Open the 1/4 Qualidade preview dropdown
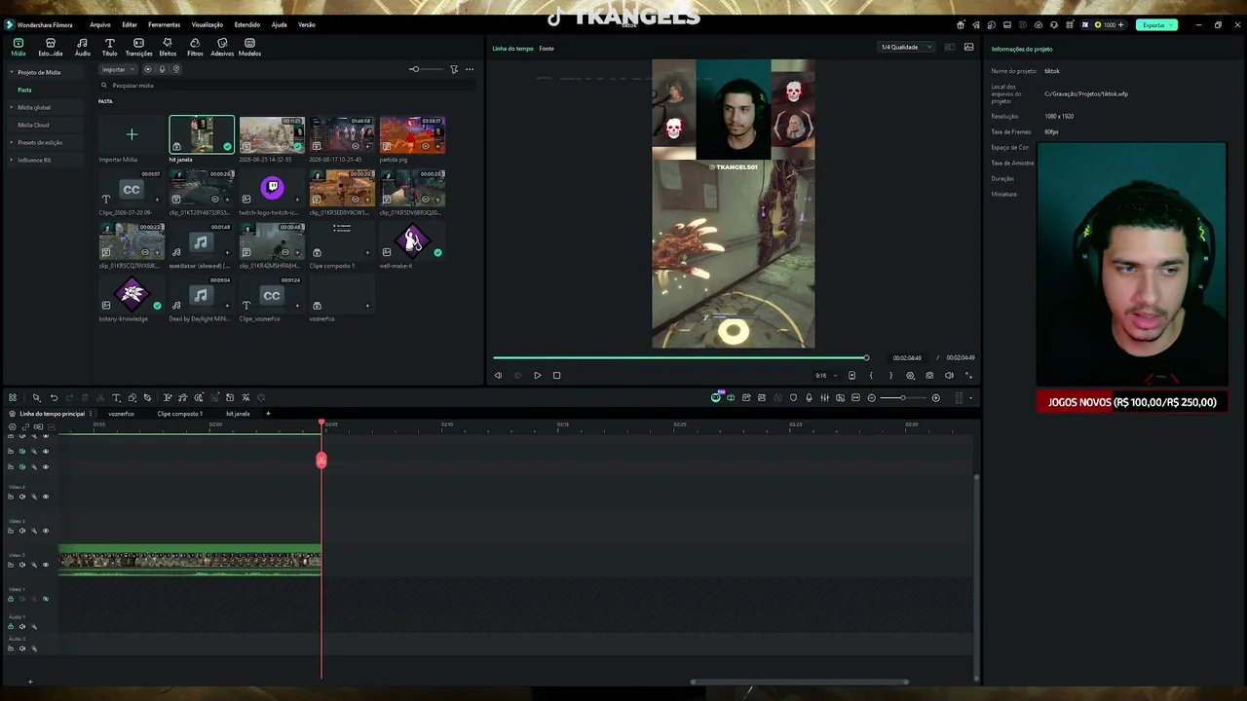The image size is (1247, 701). 906,47
